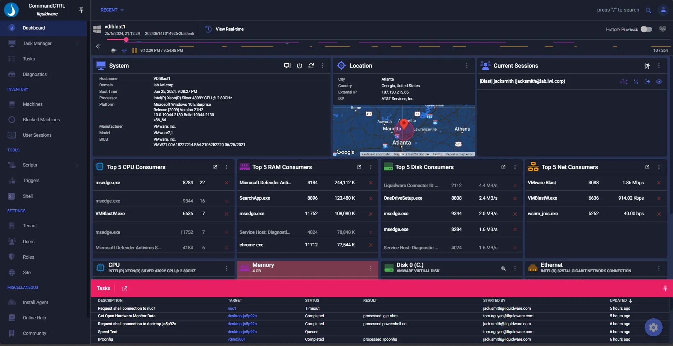Screen dimensions: 673x346
Task: Open the search magnifier icon
Action: [x=648, y=10]
